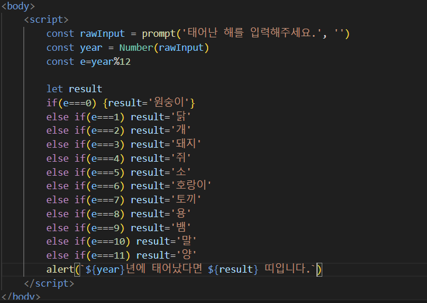Click the Number function call
The height and width of the screenshot is (303, 427).
(136, 47)
